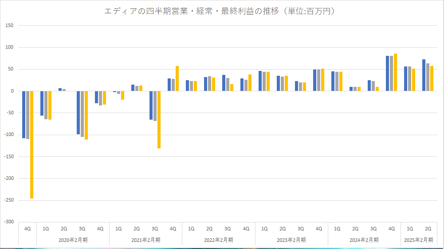Image resolution: width=444 pixels, height=249 pixels.
Task: Select the 2025年2月期 category label
Action: [x=418, y=240]
